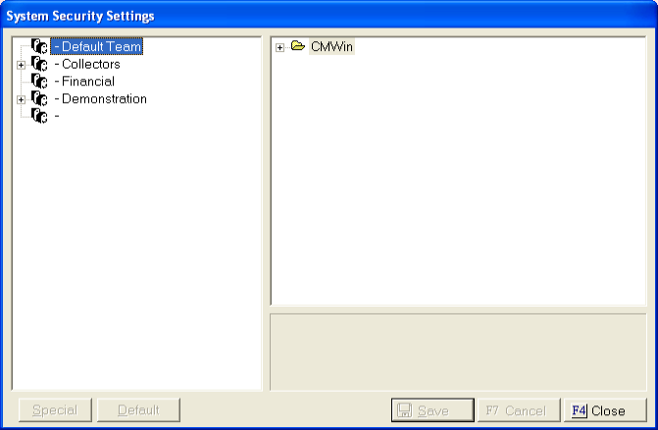Click the empty description panel below the tree
The height and width of the screenshot is (430, 658).
pyautogui.click(x=458, y=352)
